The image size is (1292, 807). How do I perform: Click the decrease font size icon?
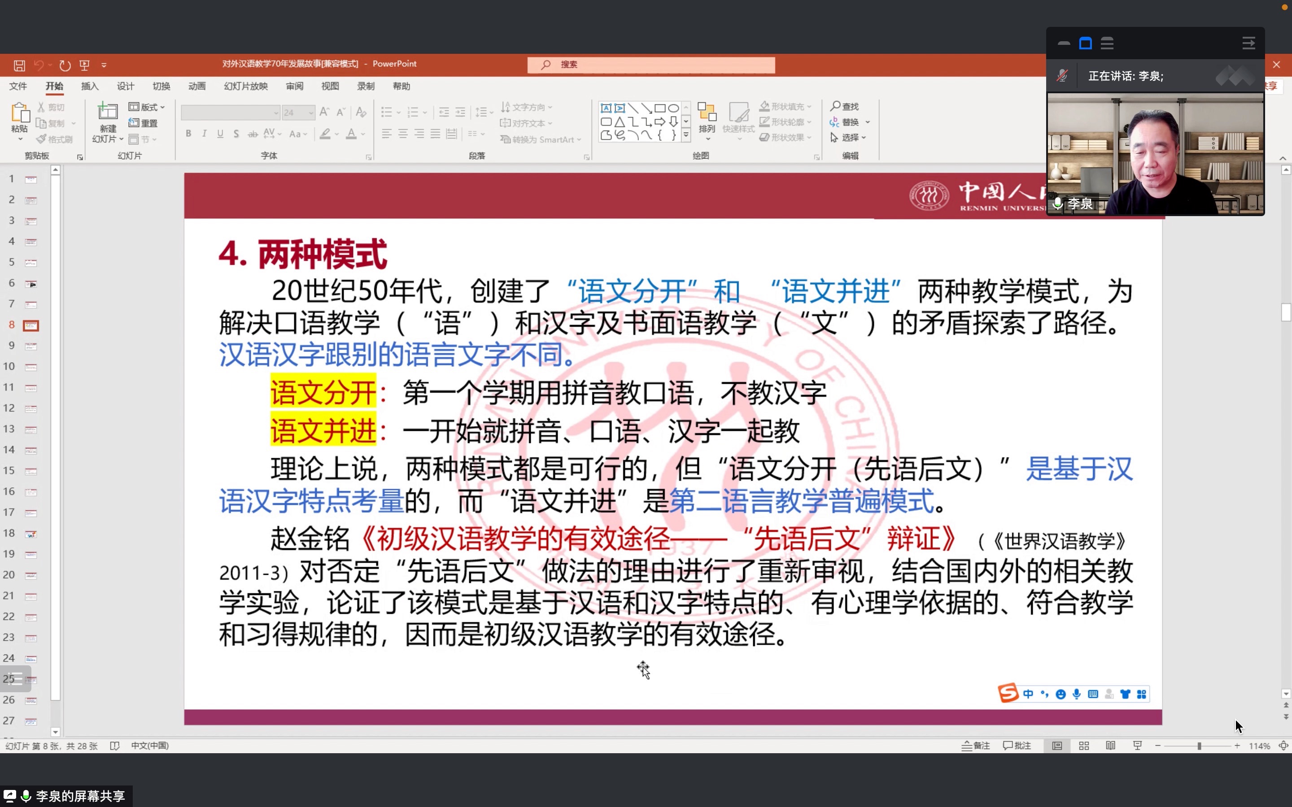(x=340, y=112)
